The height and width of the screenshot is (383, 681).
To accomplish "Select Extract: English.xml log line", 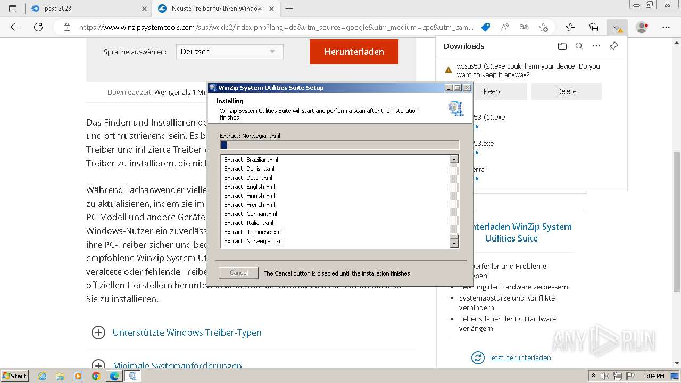I will (x=250, y=187).
